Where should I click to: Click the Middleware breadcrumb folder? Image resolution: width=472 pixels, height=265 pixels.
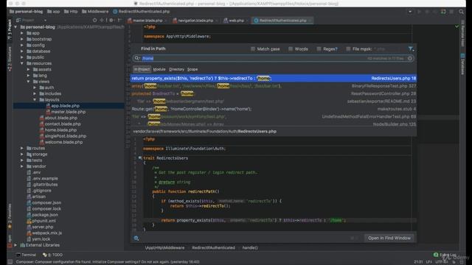[95, 12]
